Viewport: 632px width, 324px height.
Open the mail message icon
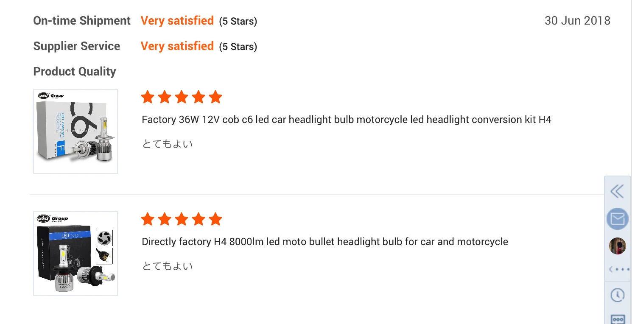coord(618,219)
